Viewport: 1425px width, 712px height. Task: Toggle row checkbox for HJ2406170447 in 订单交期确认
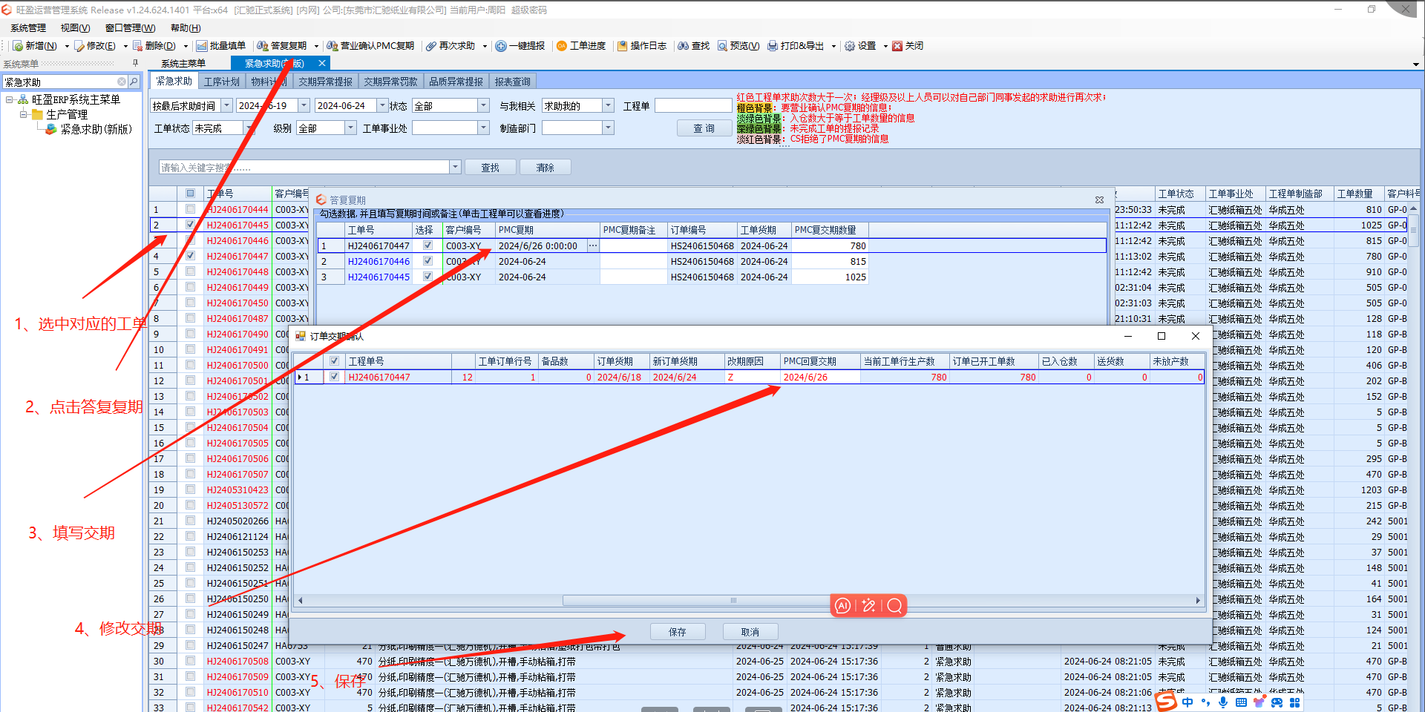[x=335, y=377]
